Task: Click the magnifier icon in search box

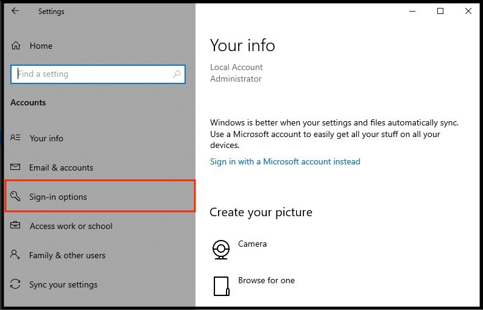Action: pyautogui.click(x=177, y=74)
